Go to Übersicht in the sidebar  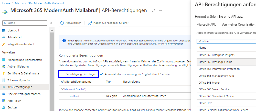tap(13, 30)
